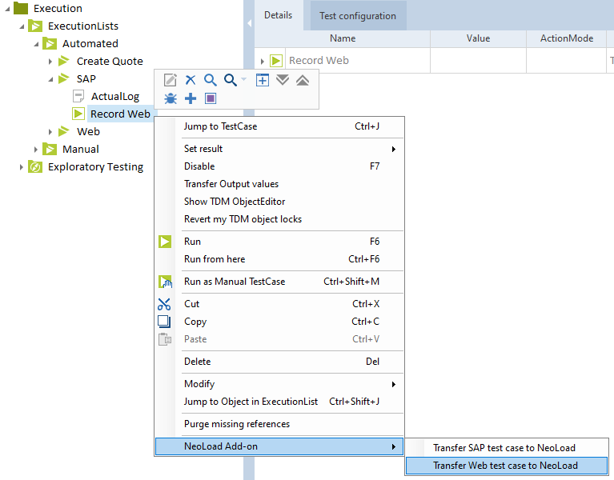Collapse the Execution root node
This screenshot has height=480, width=614.
pyautogui.click(x=7, y=9)
